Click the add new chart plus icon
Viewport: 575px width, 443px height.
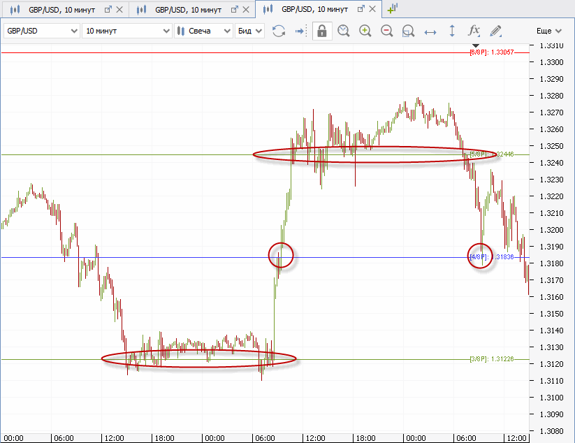(x=392, y=8)
